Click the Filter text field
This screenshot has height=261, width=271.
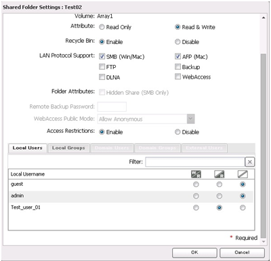[195, 162]
